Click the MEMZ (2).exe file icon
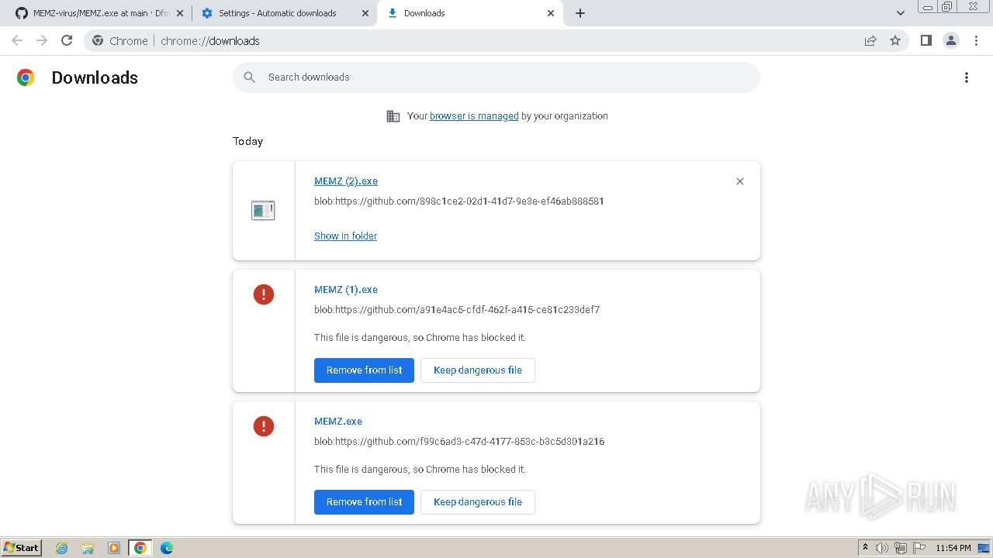 (263, 210)
